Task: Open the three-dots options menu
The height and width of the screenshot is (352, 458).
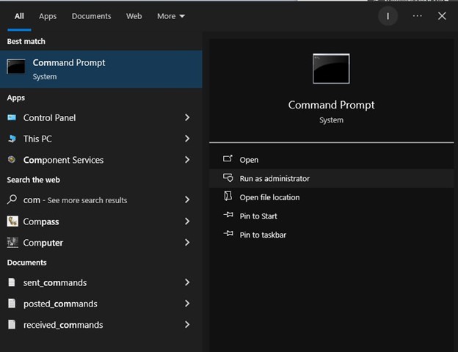Action: [x=418, y=16]
